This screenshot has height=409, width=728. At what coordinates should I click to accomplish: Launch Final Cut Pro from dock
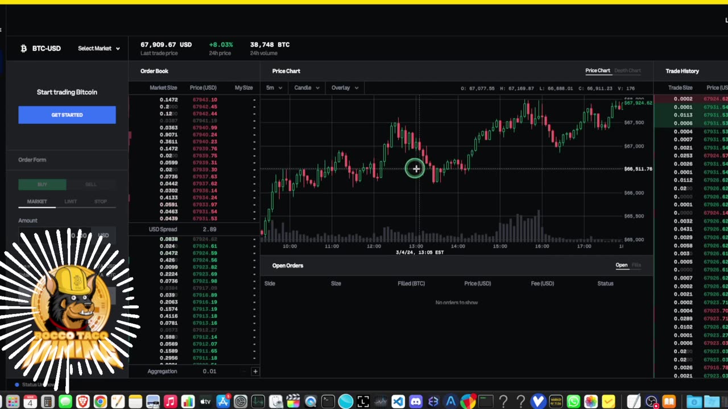pyautogui.click(x=293, y=402)
